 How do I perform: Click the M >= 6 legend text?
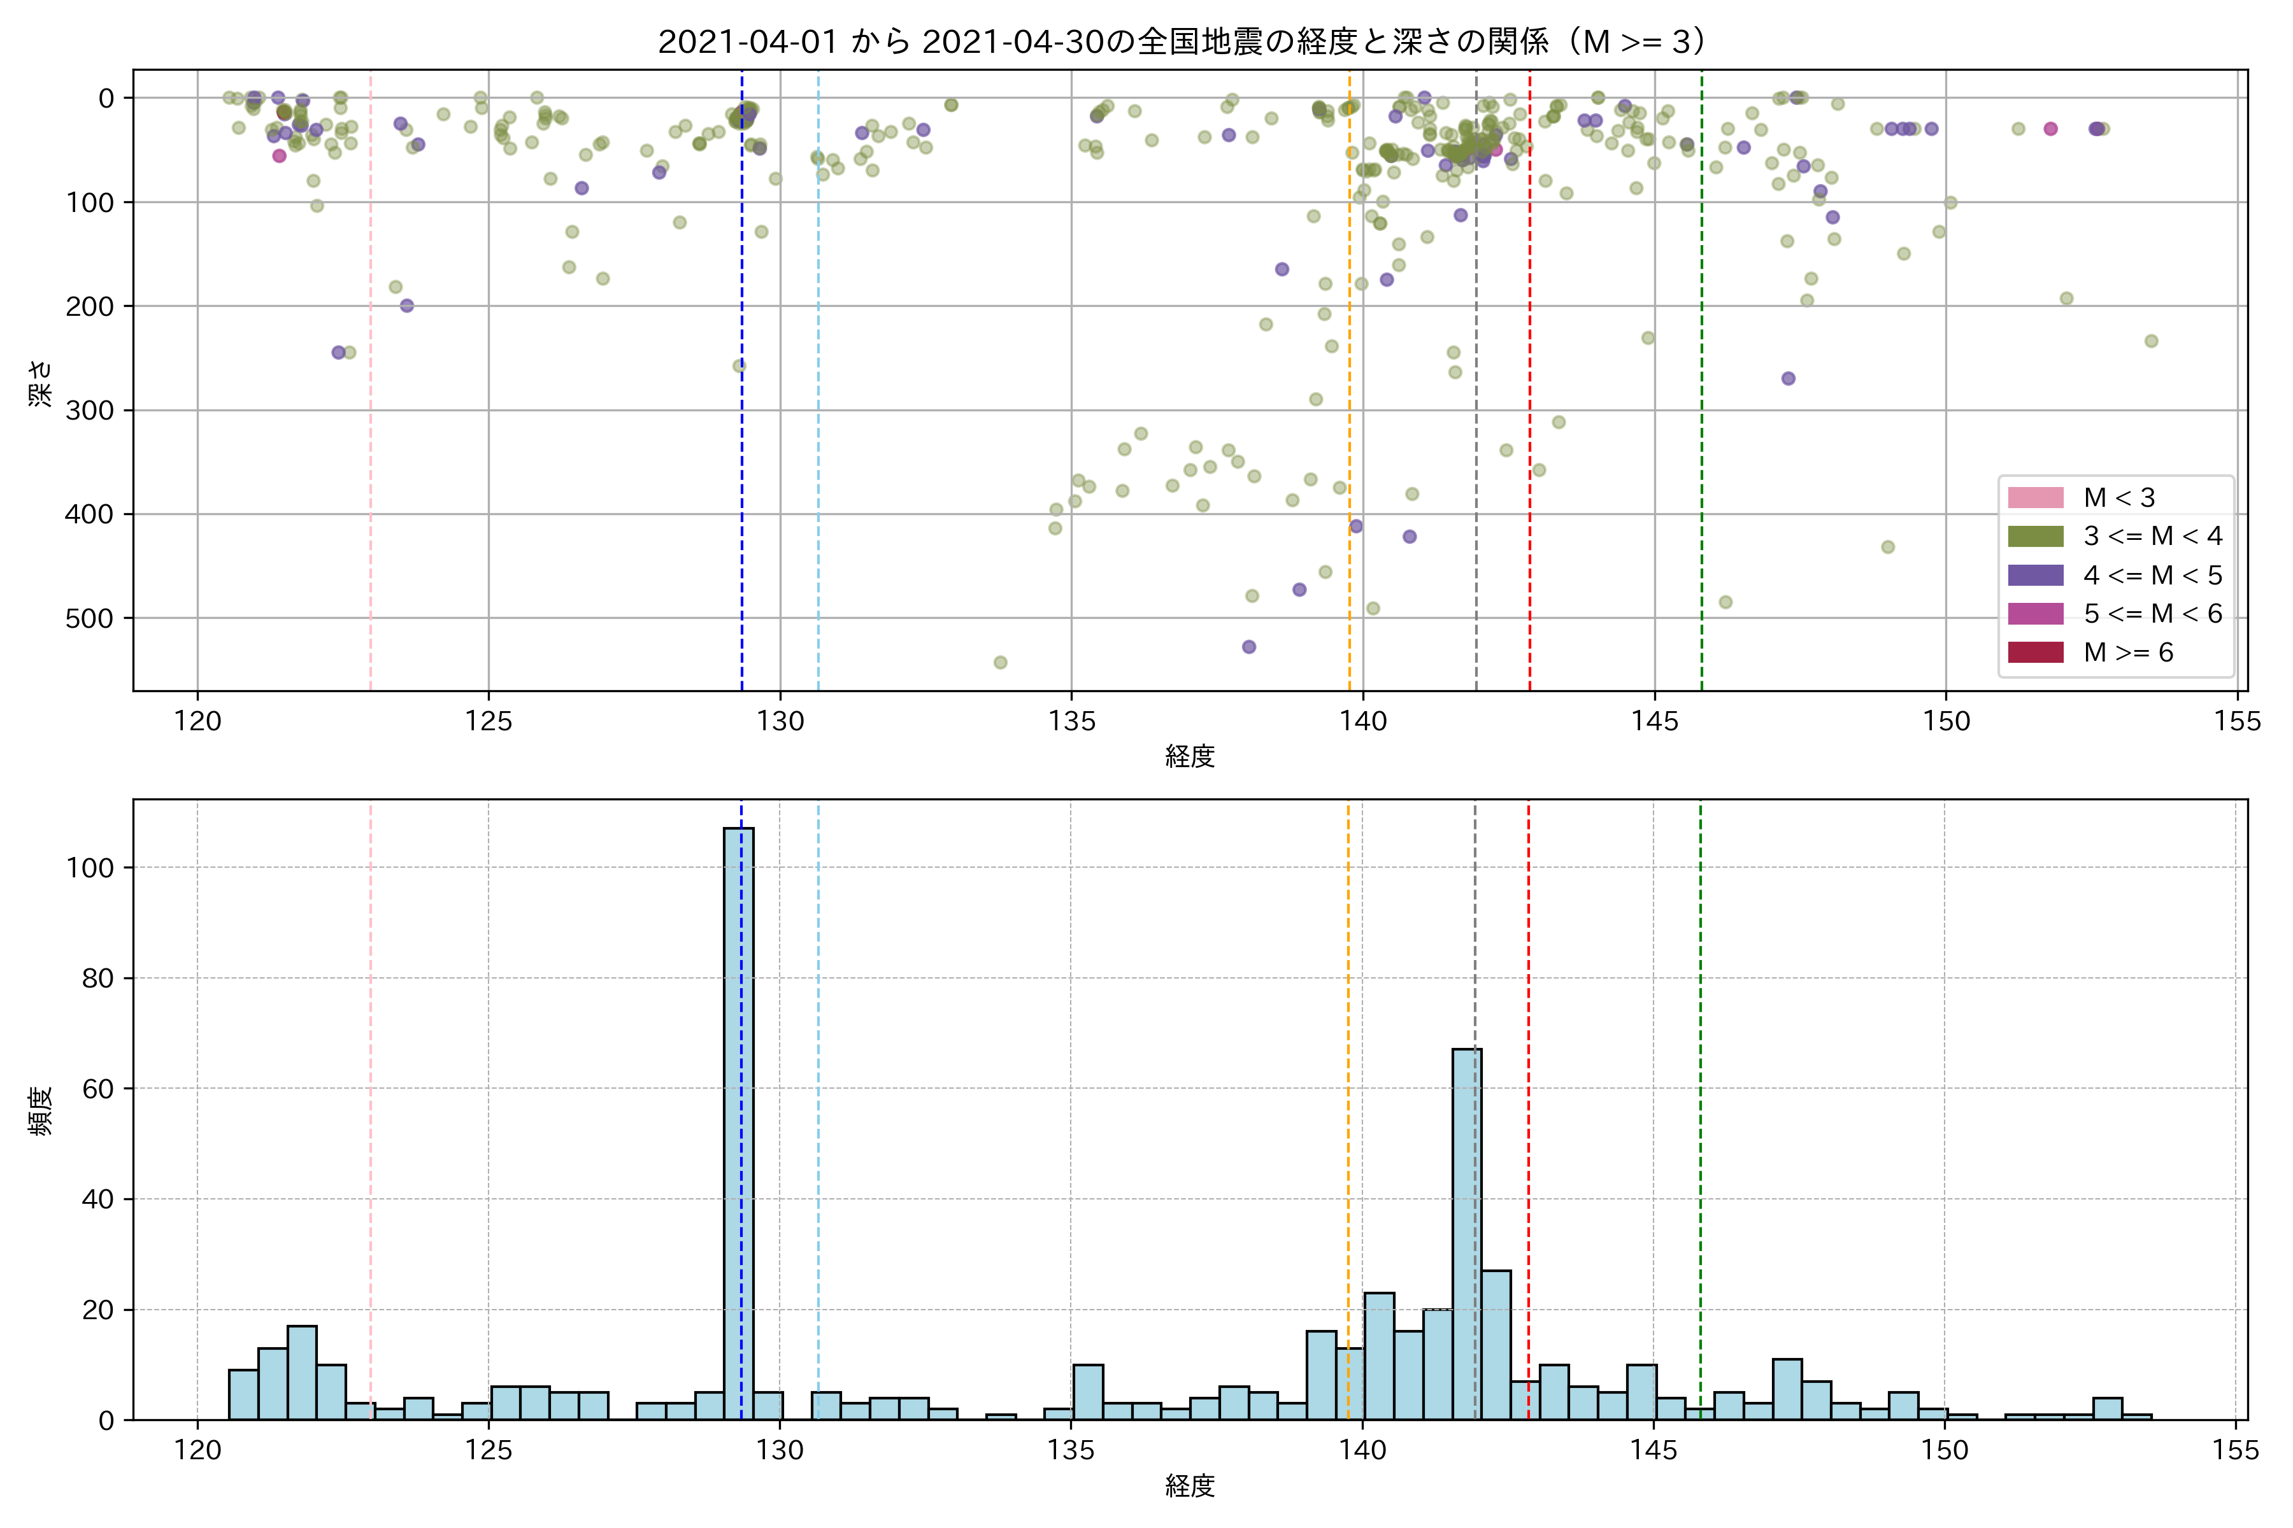pos(2128,652)
